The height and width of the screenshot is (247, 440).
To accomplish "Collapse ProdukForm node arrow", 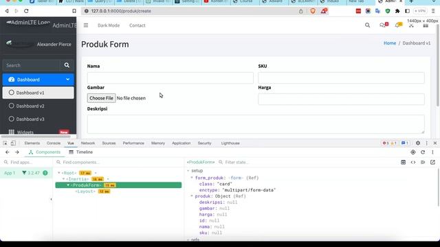I will pos(68,185).
